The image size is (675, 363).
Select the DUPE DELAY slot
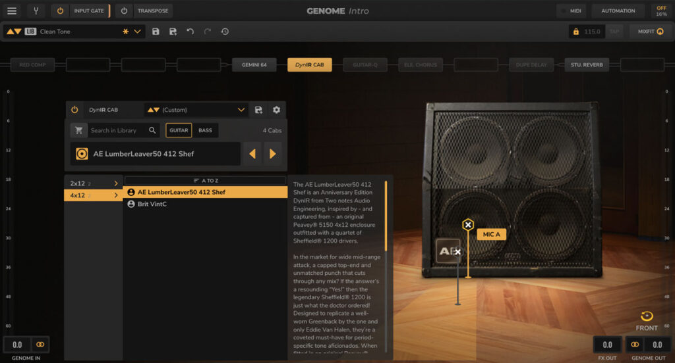[x=531, y=65]
